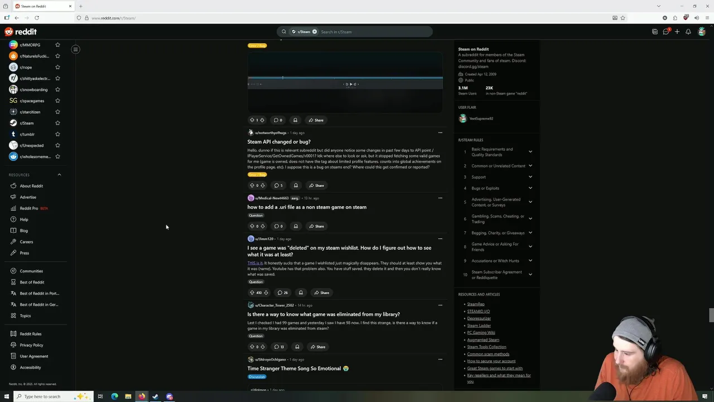Viewport: 714px width, 402px height.
Task: Upvote the deleted wishlist game post
Action: pyautogui.click(x=252, y=293)
